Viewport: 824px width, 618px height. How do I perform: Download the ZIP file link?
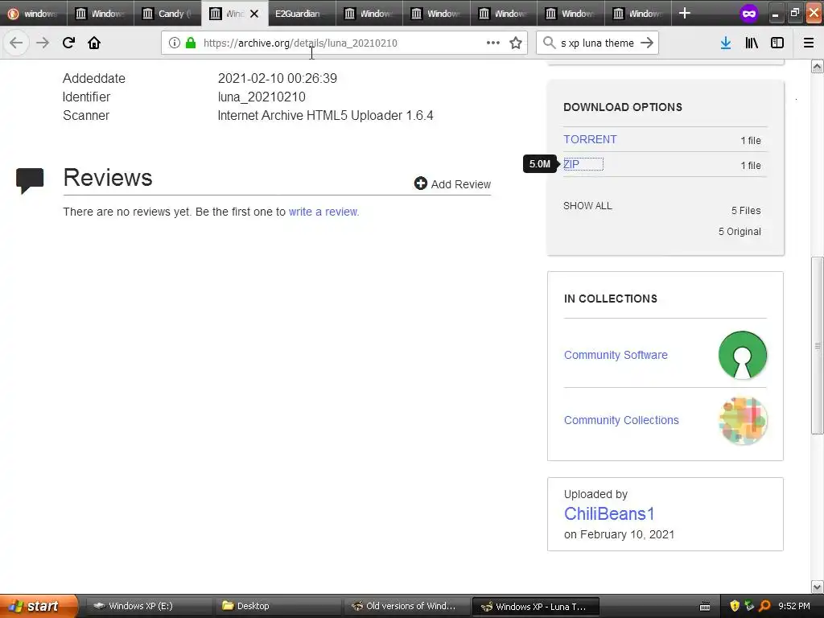[571, 164]
